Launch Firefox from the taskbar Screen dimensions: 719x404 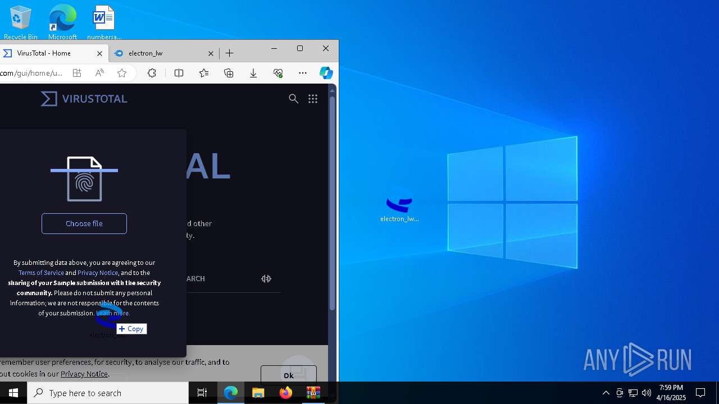286,393
